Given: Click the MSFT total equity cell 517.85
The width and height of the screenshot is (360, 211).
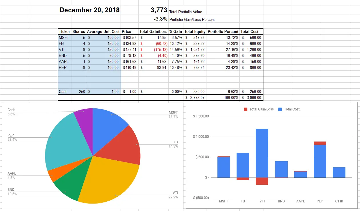Looking at the screenshot, I should point(195,37).
